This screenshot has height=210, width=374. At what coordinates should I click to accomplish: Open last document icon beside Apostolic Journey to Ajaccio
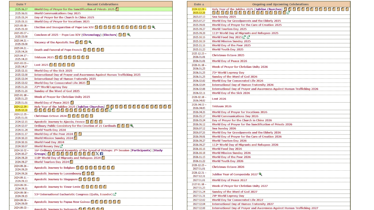101,122
